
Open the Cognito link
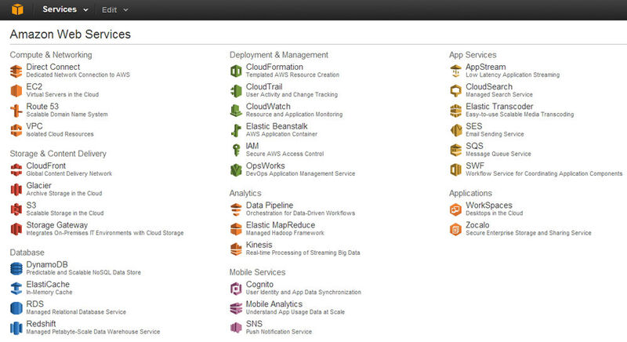tap(259, 285)
